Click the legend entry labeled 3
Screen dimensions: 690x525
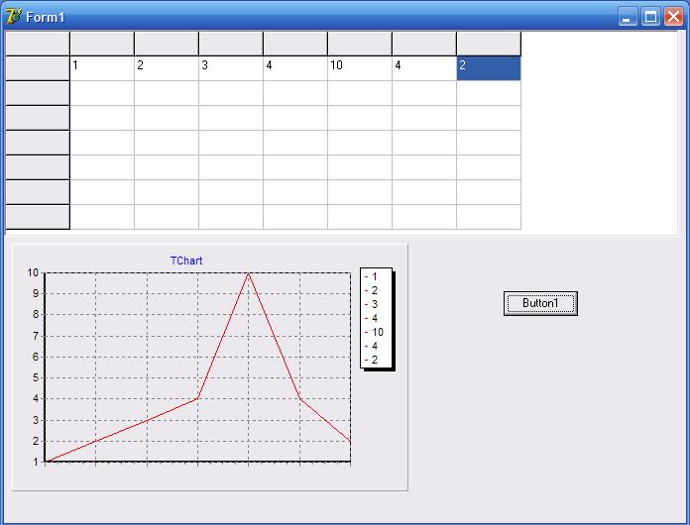375,304
